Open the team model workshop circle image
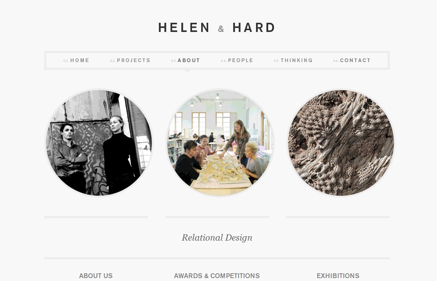Image resolution: width=437 pixels, height=281 pixels. [220, 142]
